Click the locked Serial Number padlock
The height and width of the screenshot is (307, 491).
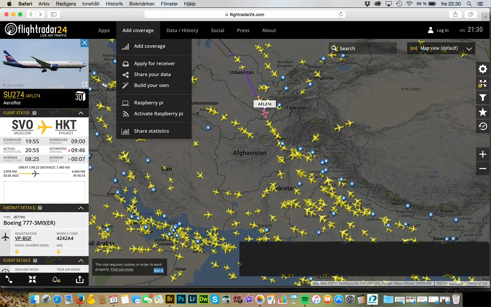(17, 251)
